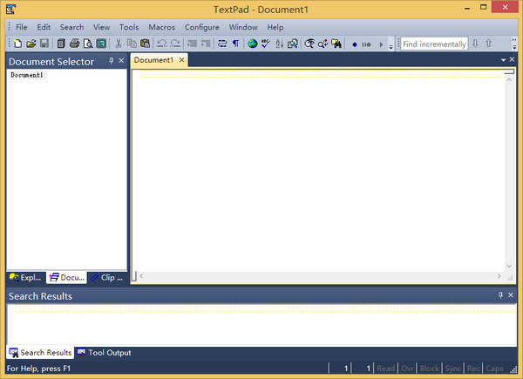Open the Search menu

(x=71, y=27)
